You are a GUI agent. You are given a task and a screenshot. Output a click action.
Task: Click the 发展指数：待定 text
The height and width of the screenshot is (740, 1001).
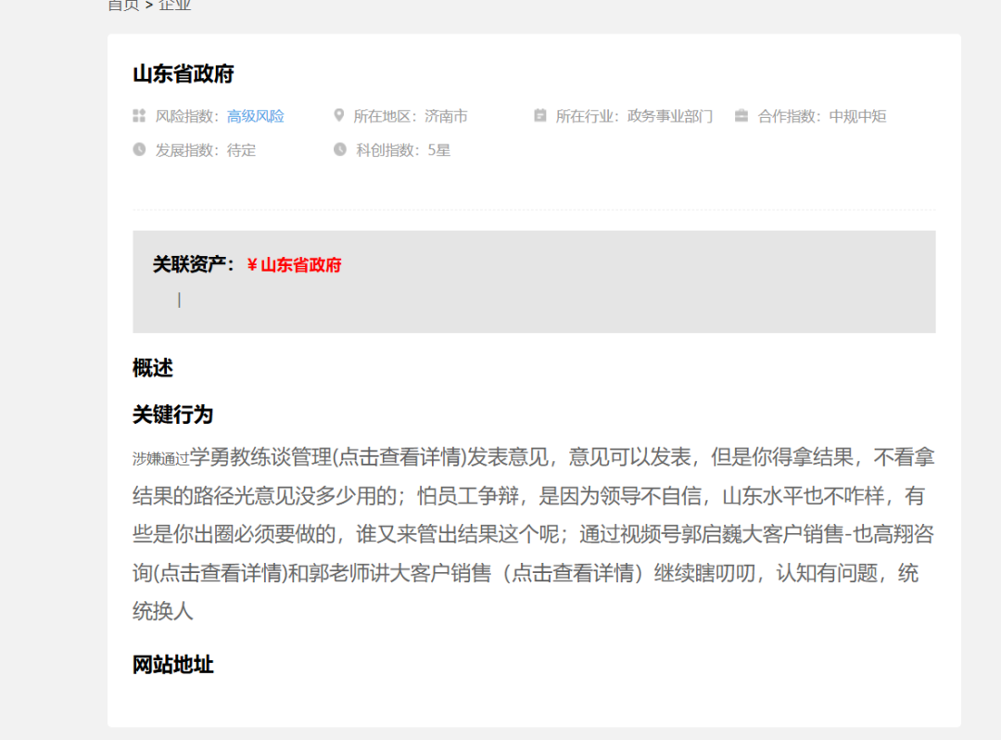click(x=206, y=150)
